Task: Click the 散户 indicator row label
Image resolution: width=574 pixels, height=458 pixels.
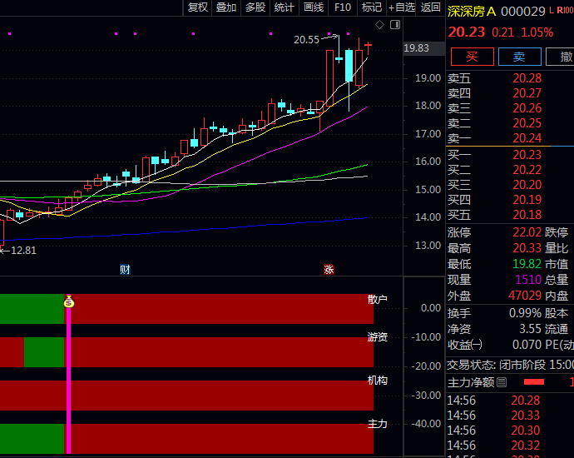Action: click(x=377, y=299)
